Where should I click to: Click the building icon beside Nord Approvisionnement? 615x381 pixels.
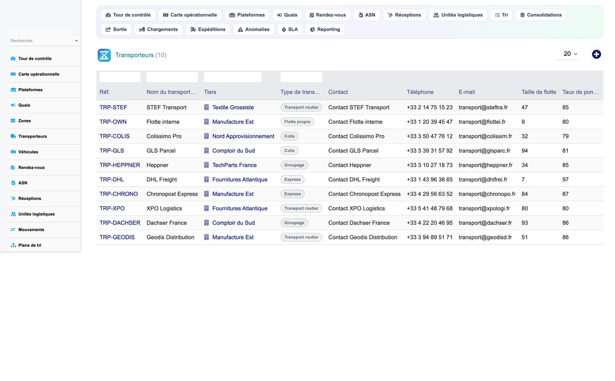[207, 136]
